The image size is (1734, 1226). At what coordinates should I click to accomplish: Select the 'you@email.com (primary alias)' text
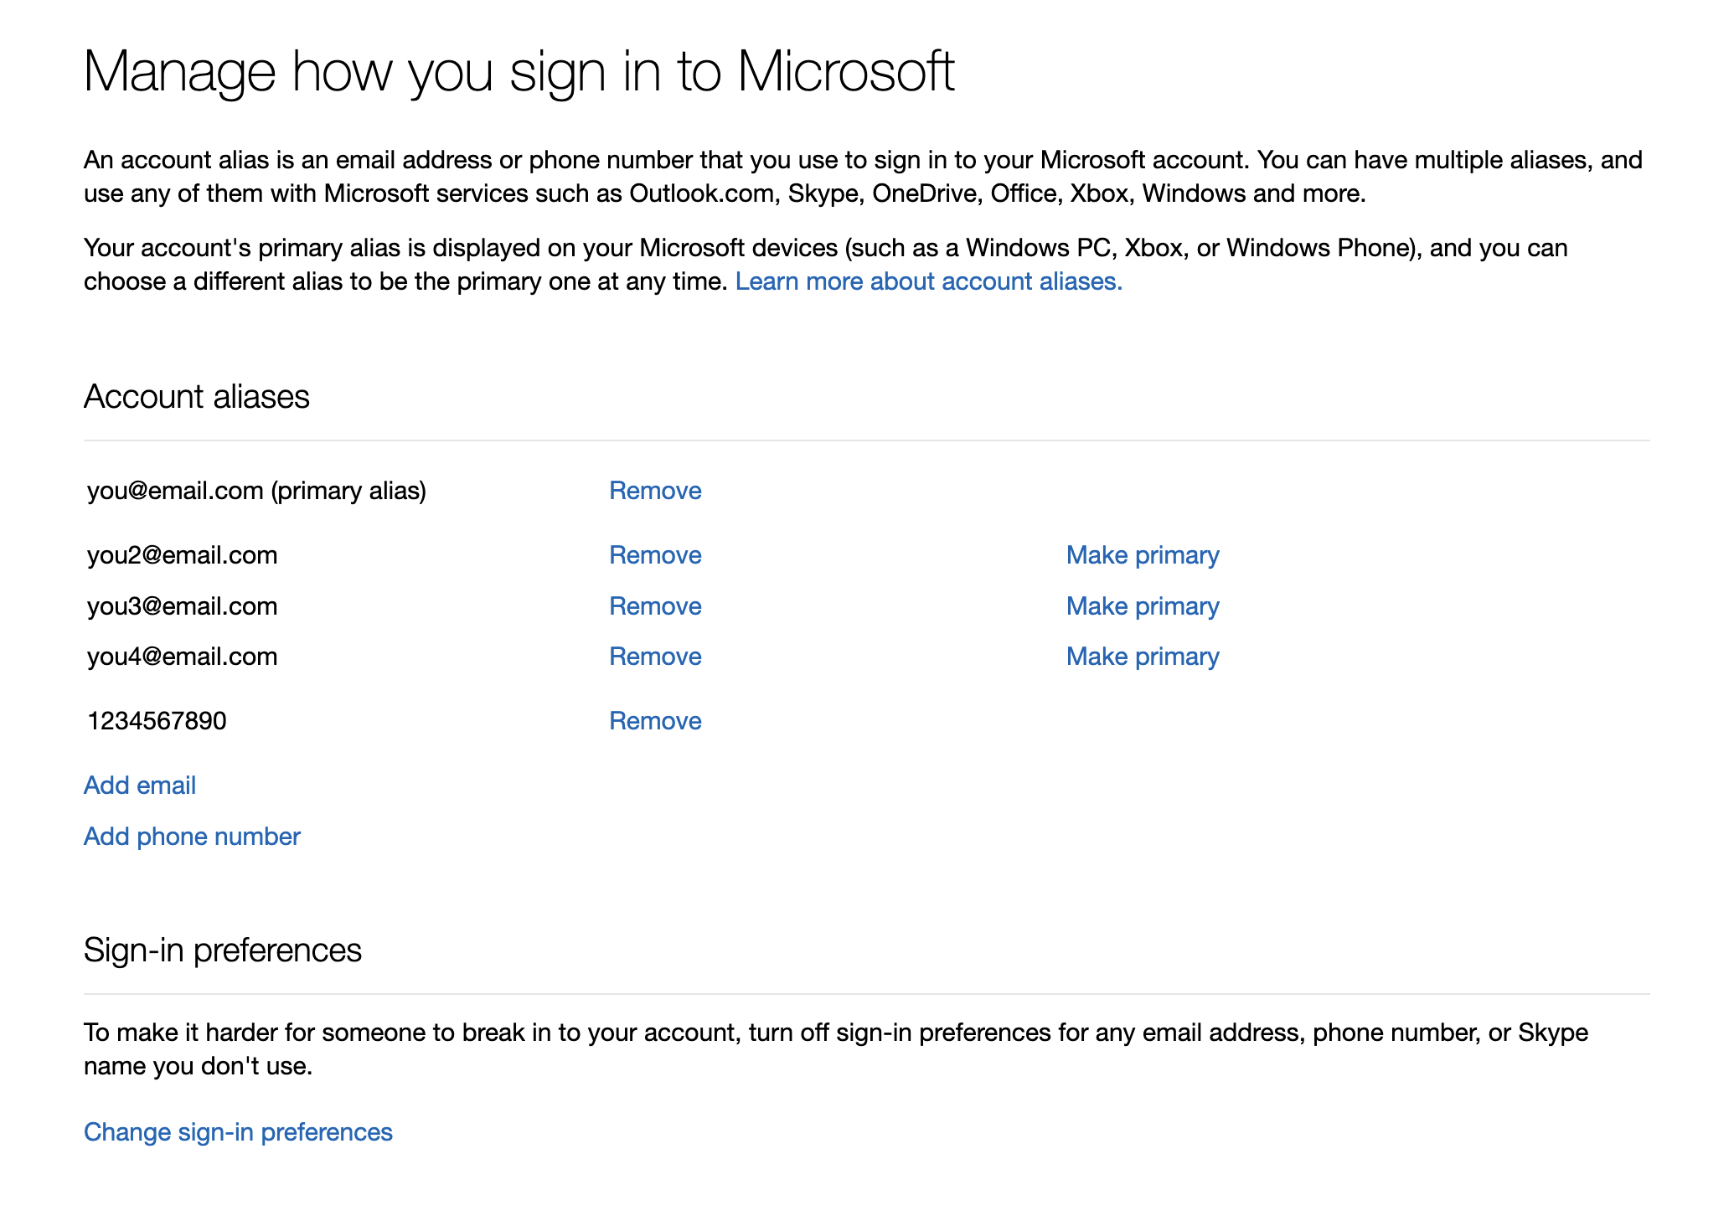tap(256, 491)
